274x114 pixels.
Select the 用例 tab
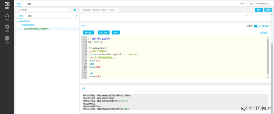pyautogui.click(x=20, y=16)
